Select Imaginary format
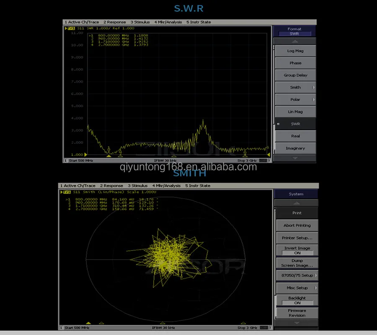Image resolution: width=377 pixels, height=335 pixels. click(295, 148)
